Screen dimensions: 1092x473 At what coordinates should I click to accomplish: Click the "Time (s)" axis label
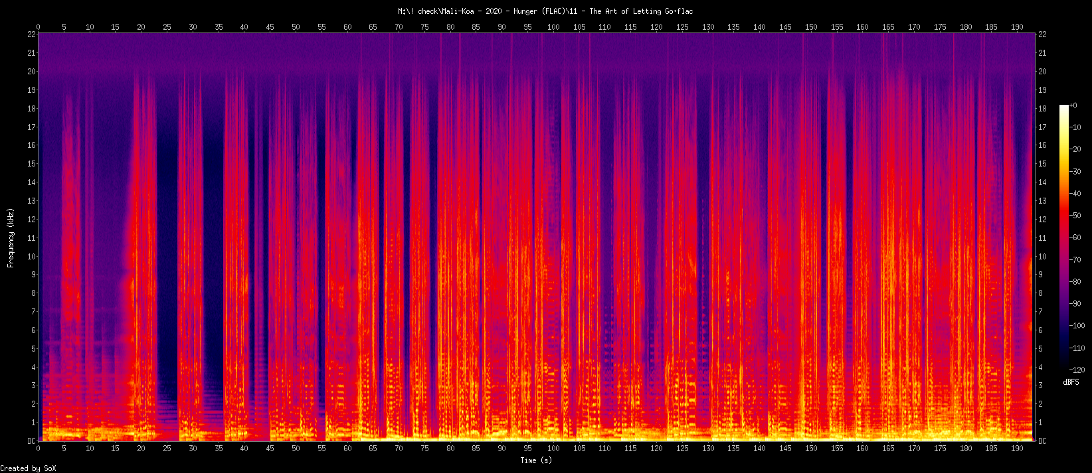536,460
